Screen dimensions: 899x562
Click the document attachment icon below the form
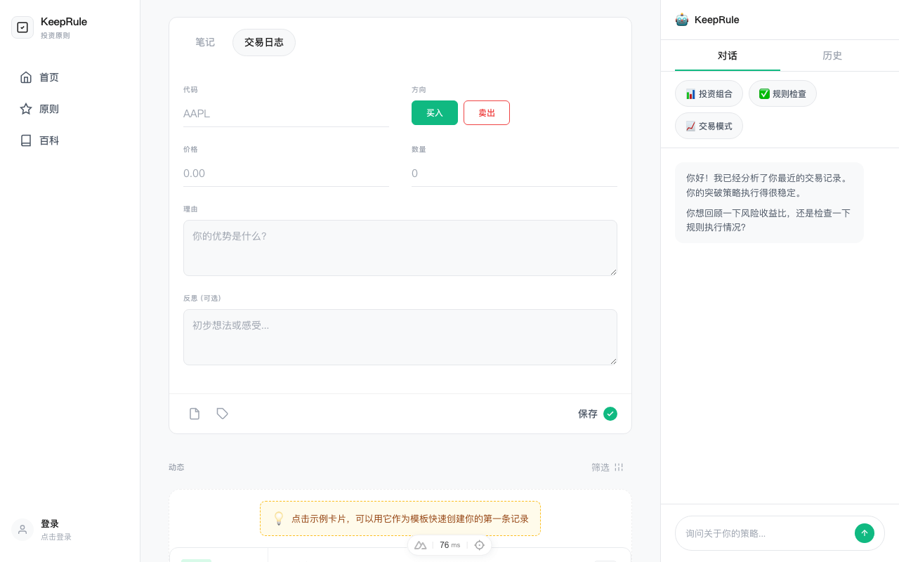pos(195,414)
